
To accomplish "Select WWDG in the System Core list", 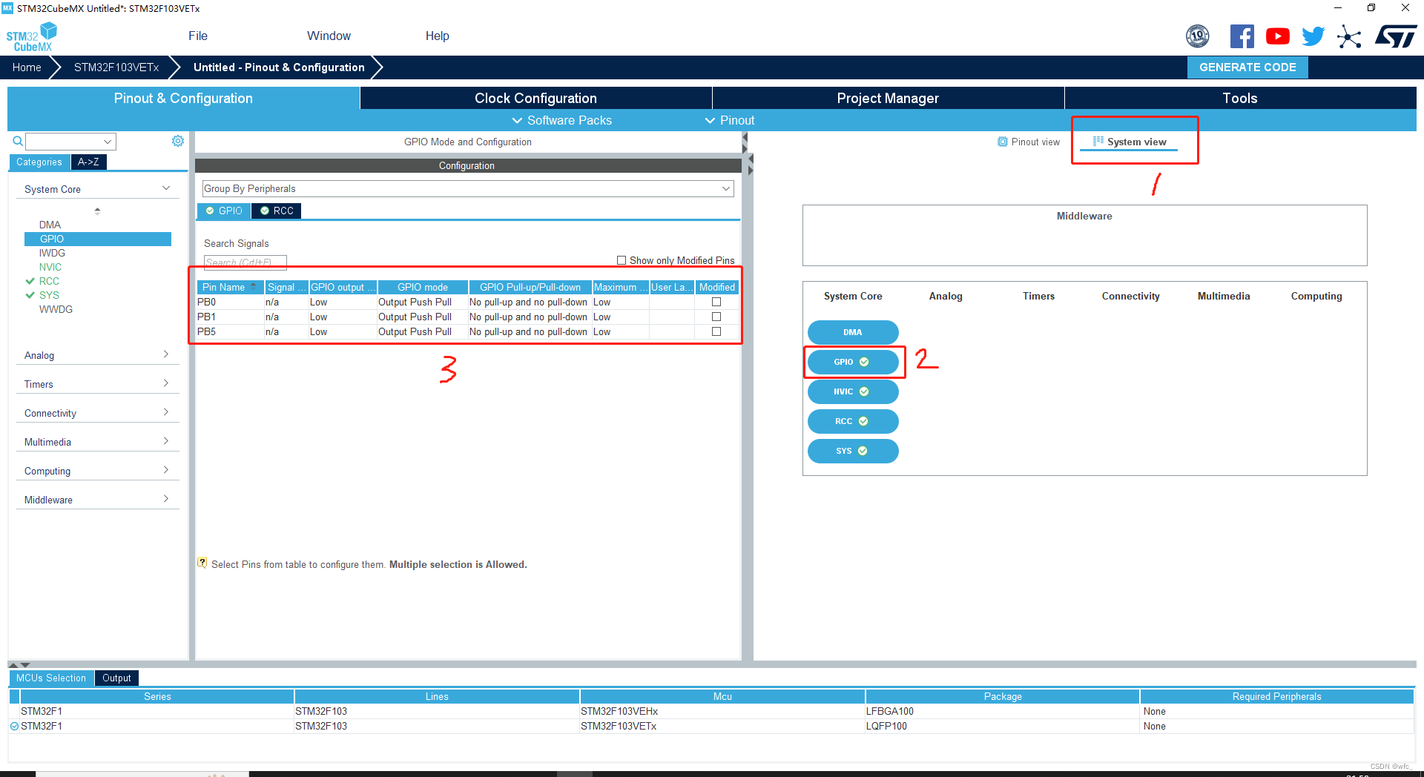I will pos(56,309).
